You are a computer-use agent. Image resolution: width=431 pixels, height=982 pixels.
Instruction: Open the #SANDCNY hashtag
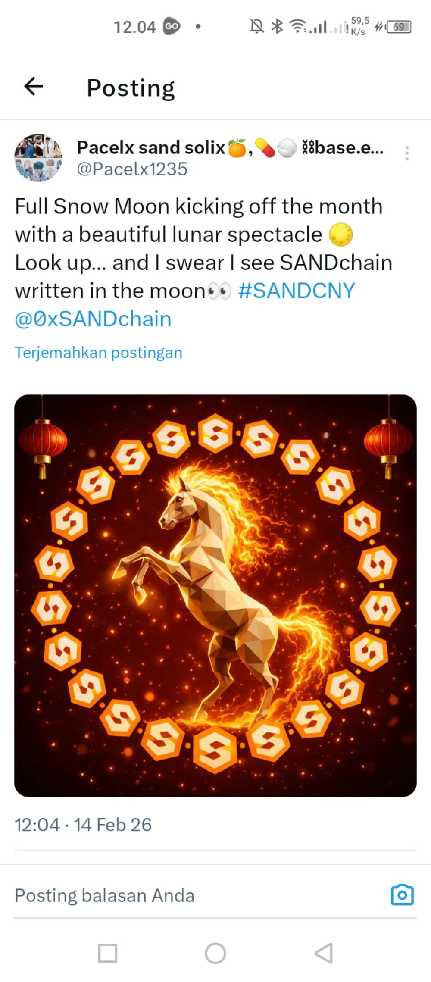[x=297, y=291]
